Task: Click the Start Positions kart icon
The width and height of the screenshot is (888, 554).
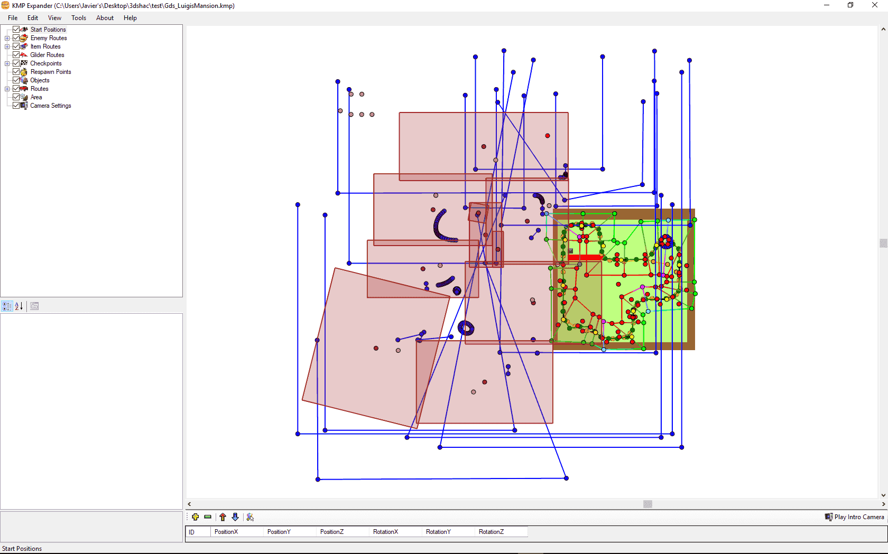Action: pos(24,30)
